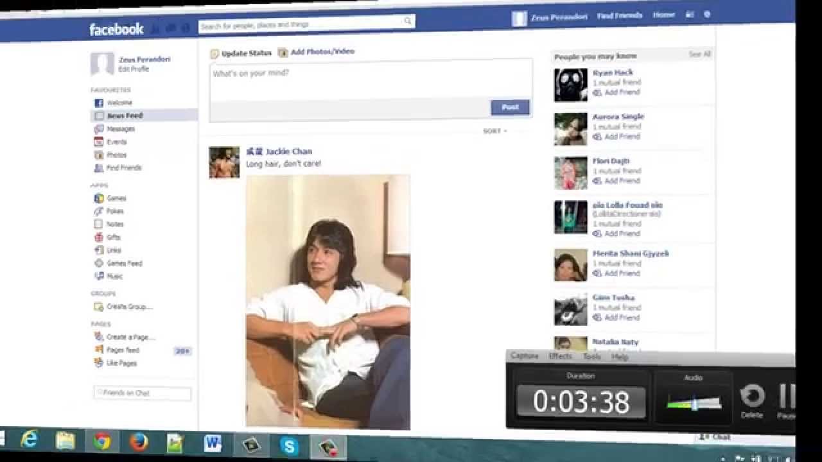822x462 pixels.
Task: Click the Facebook logo in the header
Action: pos(116,29)
